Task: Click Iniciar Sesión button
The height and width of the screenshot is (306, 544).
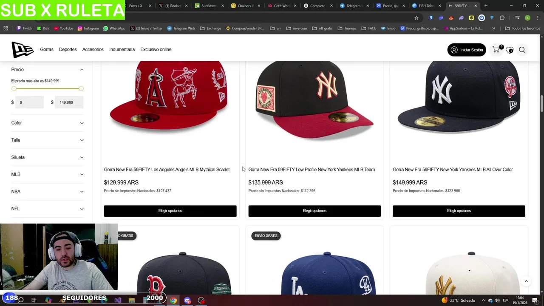Action: [467, 50]
